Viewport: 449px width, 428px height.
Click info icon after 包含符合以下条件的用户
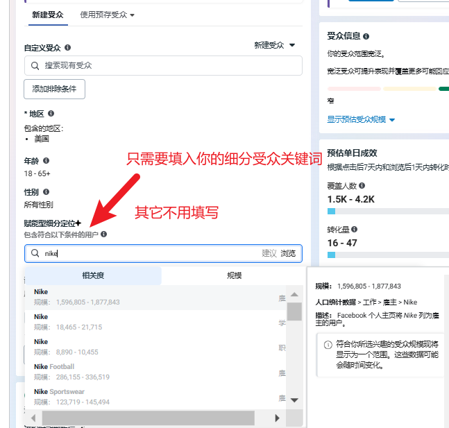[103, 234]
